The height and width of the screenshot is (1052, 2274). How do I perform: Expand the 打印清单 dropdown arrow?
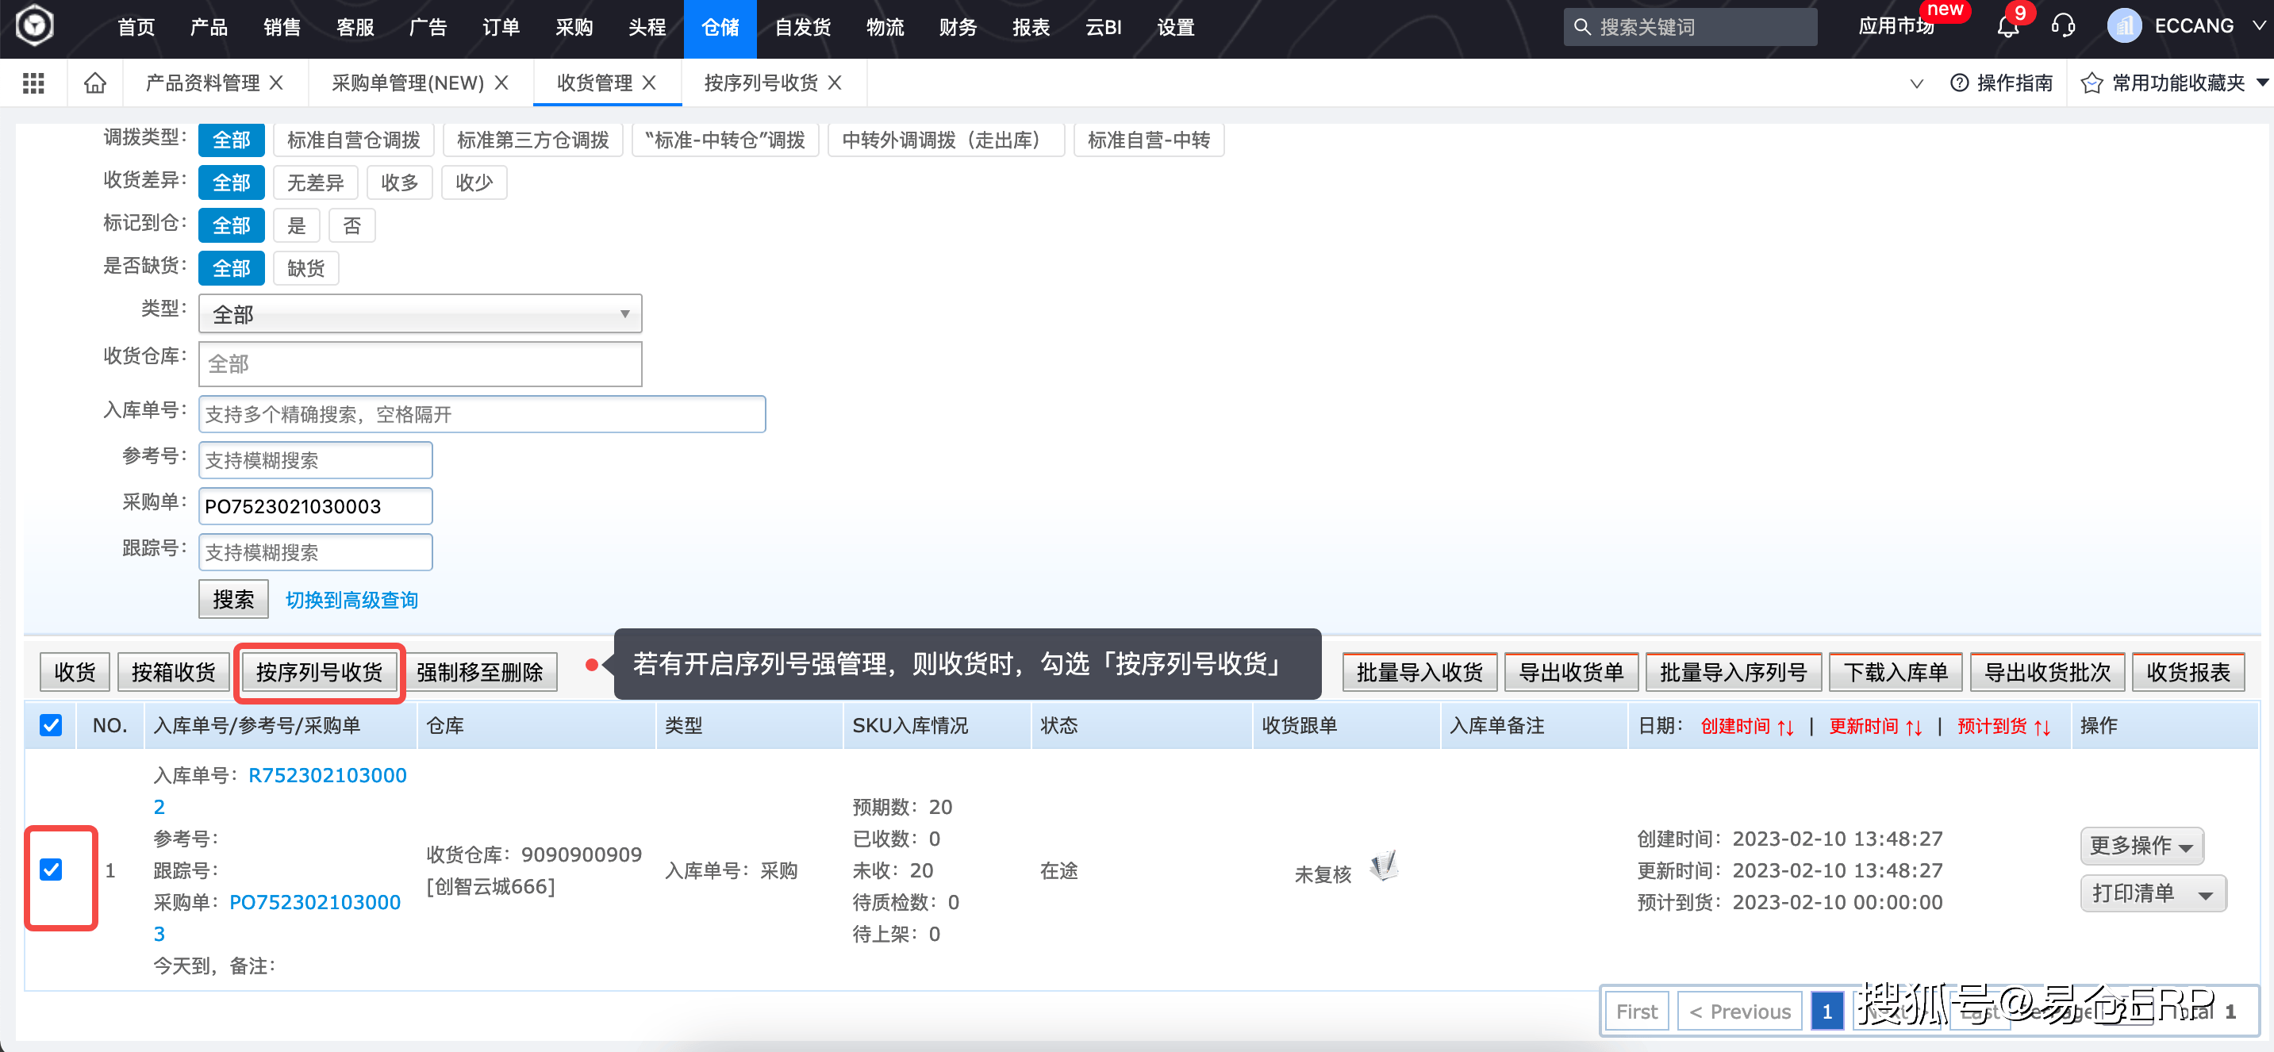pos(2205,894)
